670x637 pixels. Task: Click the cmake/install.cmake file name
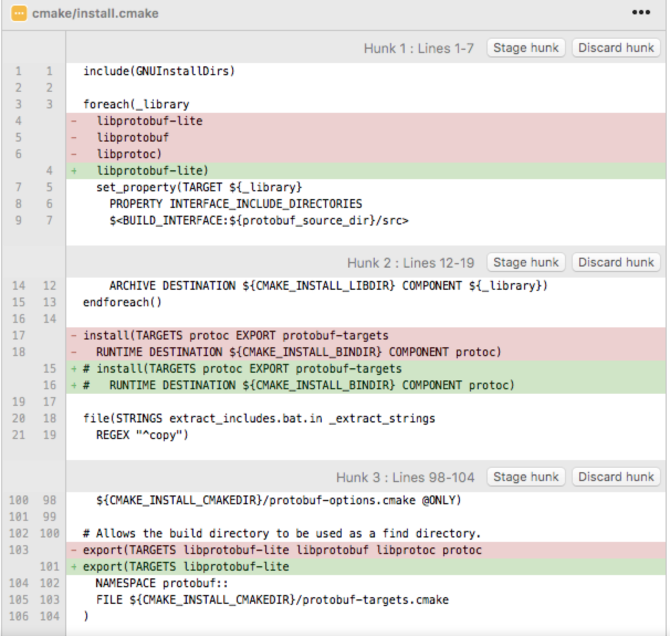coord(95,13)
